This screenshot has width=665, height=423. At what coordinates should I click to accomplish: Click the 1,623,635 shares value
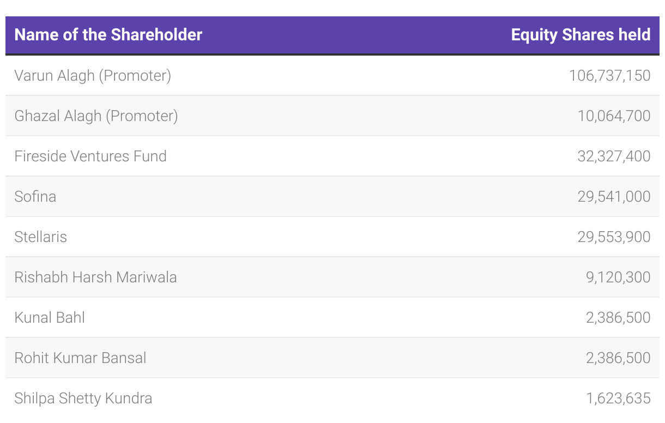click(618, 398)
